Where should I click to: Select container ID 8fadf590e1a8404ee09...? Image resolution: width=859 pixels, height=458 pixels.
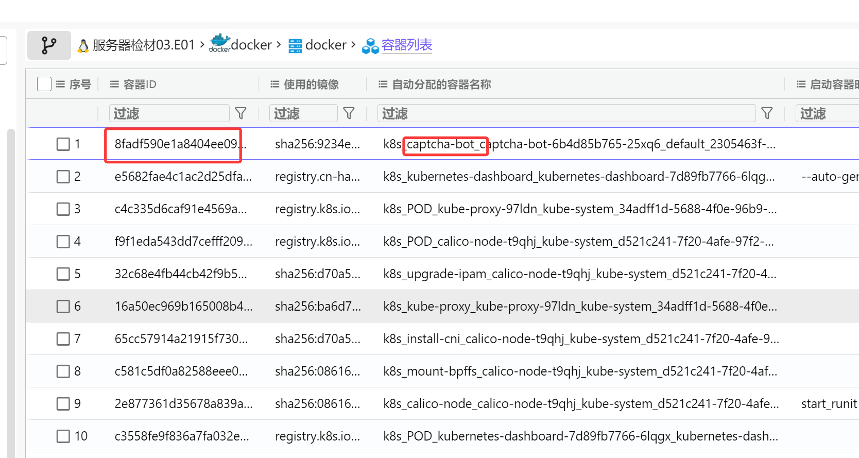(x=180, y=144)
